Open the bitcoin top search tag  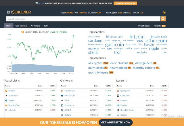137,37
